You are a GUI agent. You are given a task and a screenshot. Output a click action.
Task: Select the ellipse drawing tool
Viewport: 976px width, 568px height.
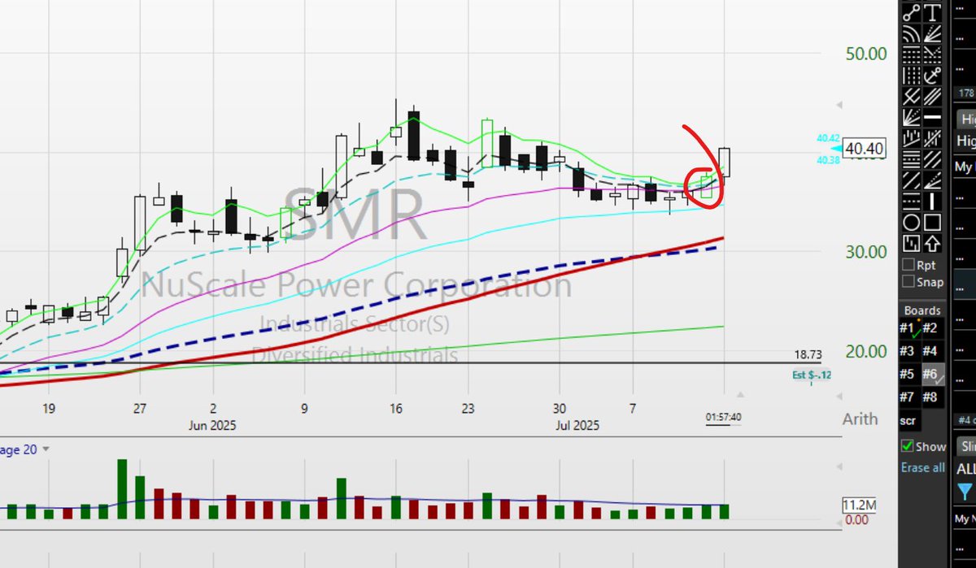point(912,223)
